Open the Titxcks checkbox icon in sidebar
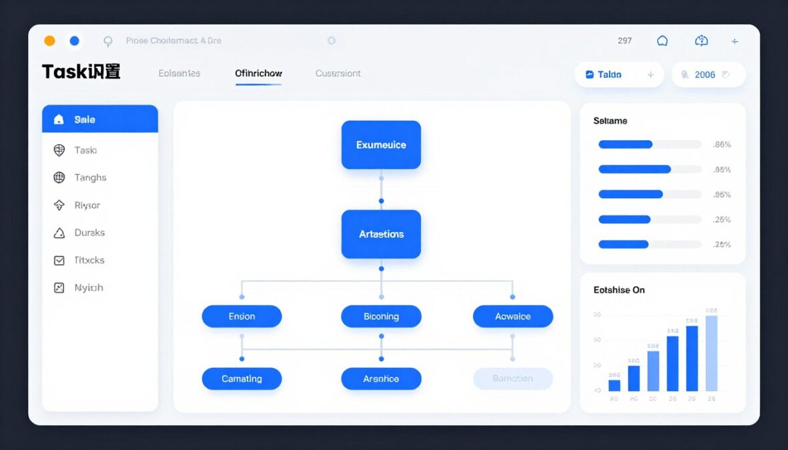 click(59, 260)
